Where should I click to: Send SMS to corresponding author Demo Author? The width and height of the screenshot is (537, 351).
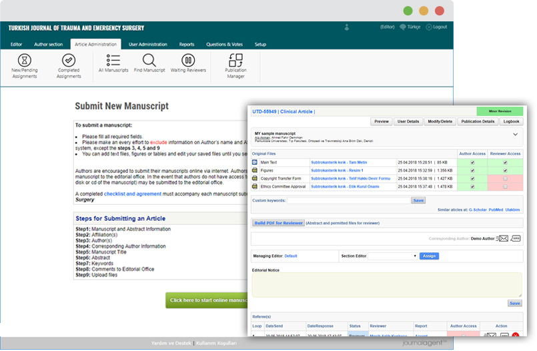pos(516,238)
